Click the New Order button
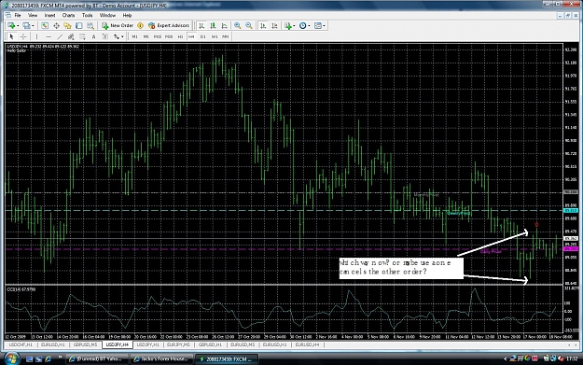Screen dimensions: 583x365 (118, 26)
